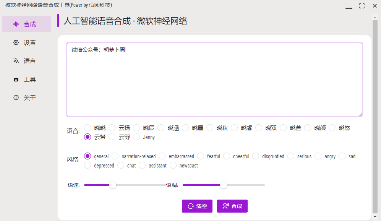The image size is (381, 221).
Task: Click the toolbox icon beside 工具
Action: tap(16, 79)
